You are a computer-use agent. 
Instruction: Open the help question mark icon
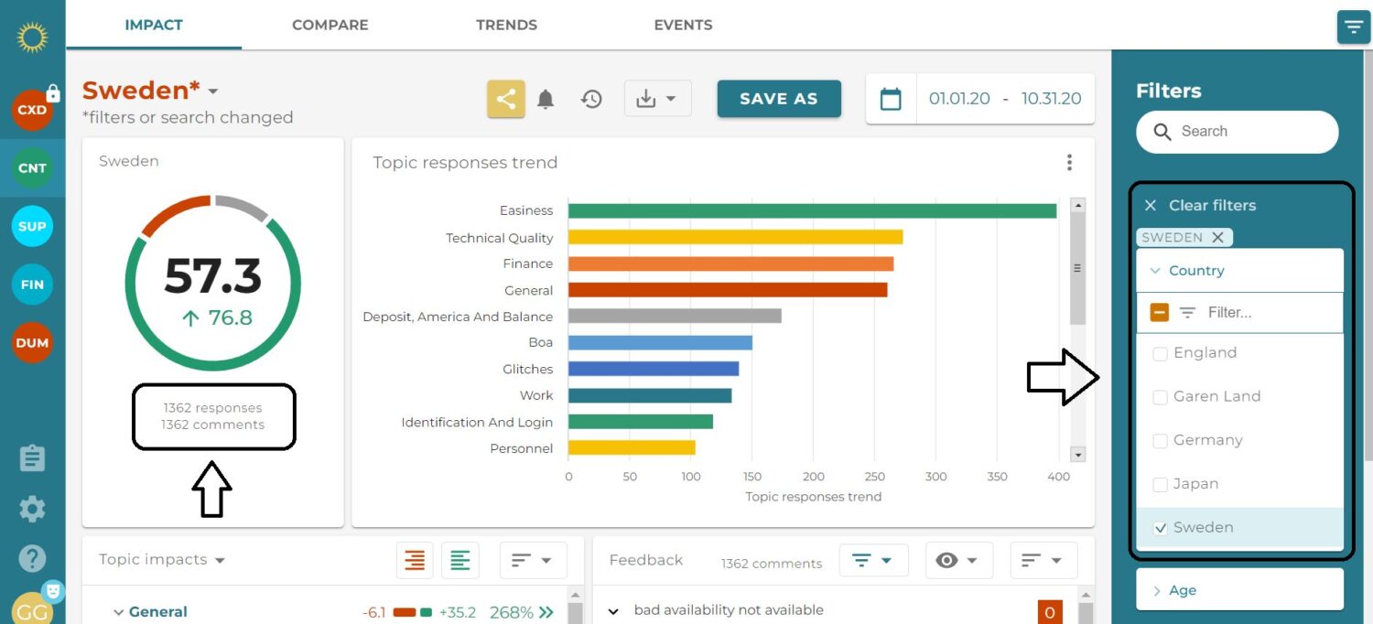[x=32, y=559]
